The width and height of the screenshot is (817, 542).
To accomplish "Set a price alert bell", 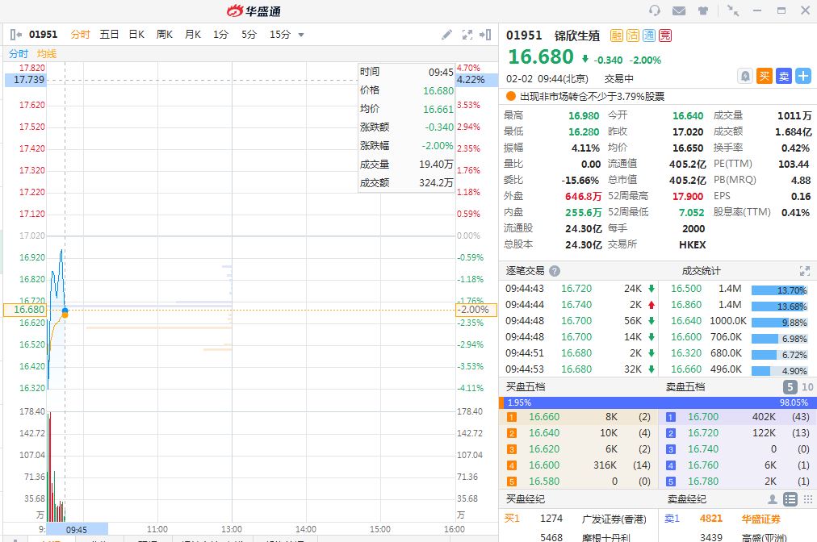I will [x=745, y=76].
